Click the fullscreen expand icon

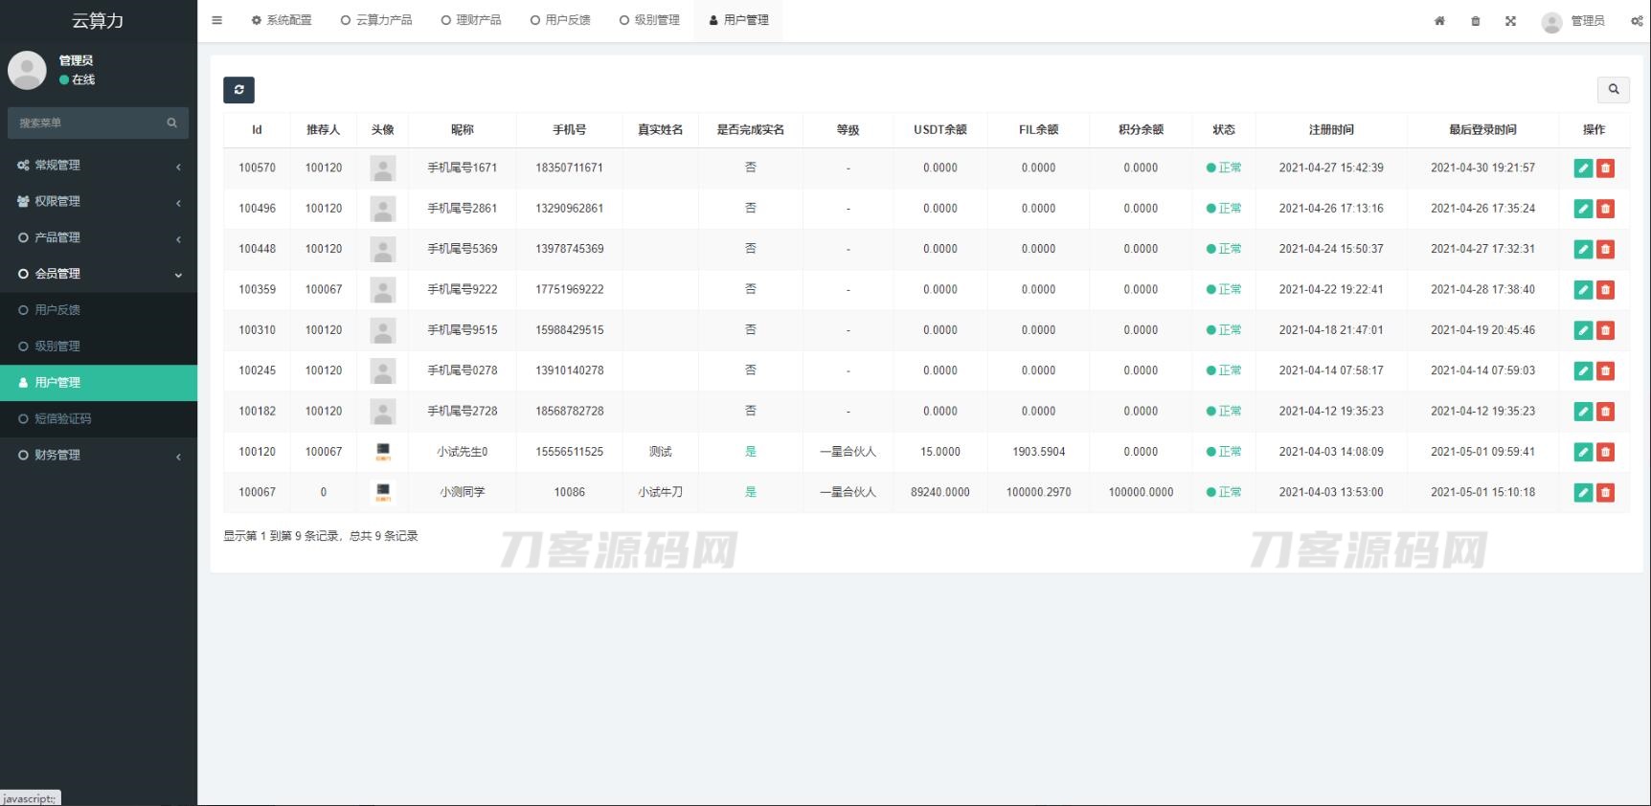1510,21
